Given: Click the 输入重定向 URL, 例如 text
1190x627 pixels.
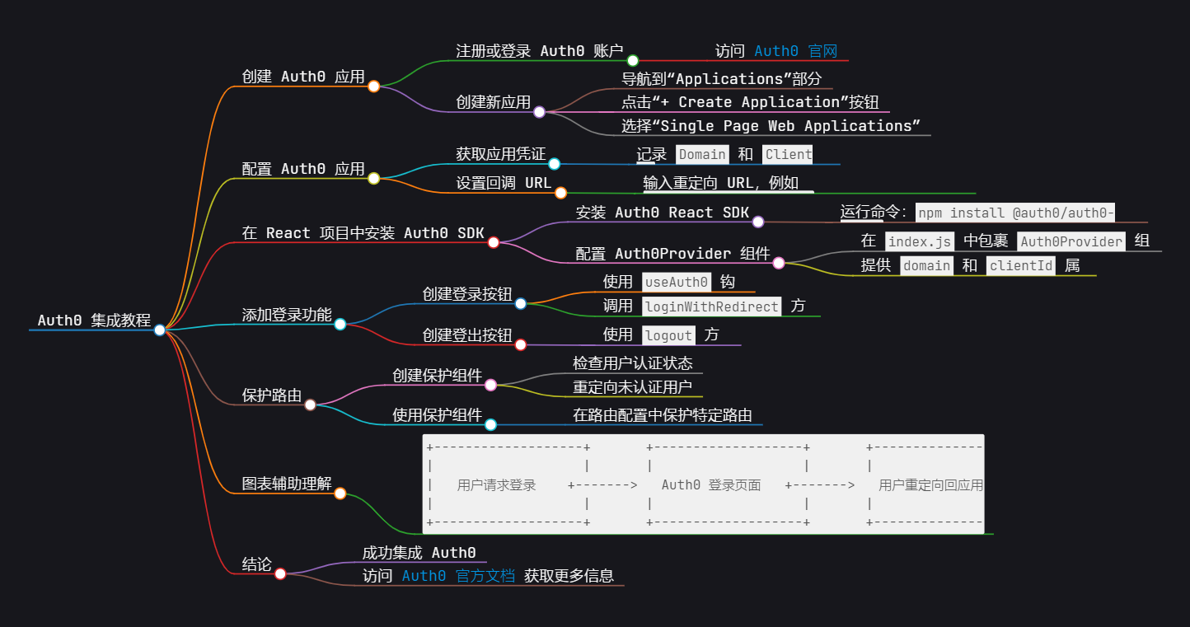Looking at the screenshot, I should point(721,183).
